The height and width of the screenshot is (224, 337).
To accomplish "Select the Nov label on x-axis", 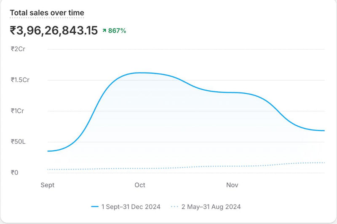I will tap(232, 185).
